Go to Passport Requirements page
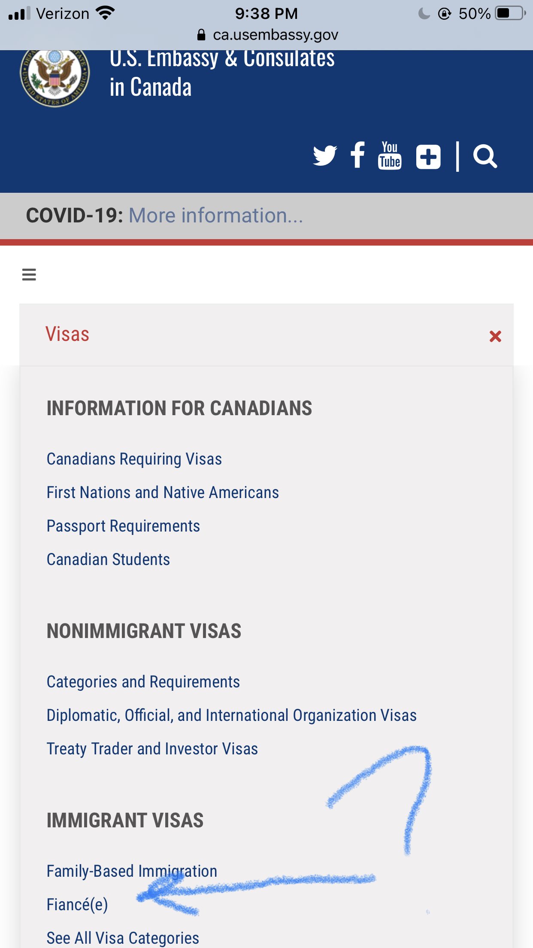 (123, 526)
